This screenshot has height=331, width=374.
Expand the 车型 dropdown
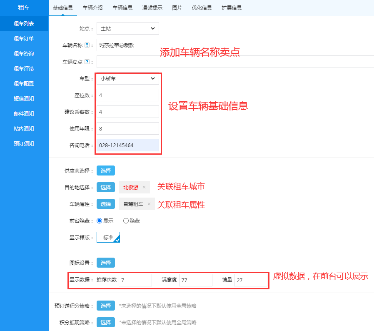pos(127,78)
